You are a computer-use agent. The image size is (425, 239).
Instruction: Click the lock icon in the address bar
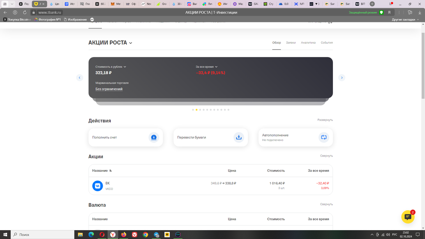[x=34, y=12]
